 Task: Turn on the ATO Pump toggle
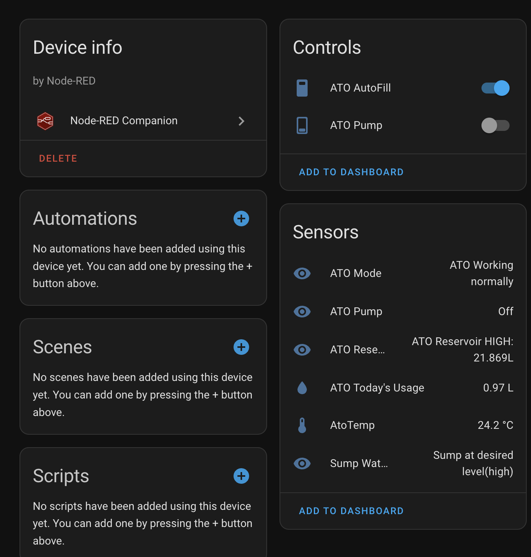[x=495, y=125]
